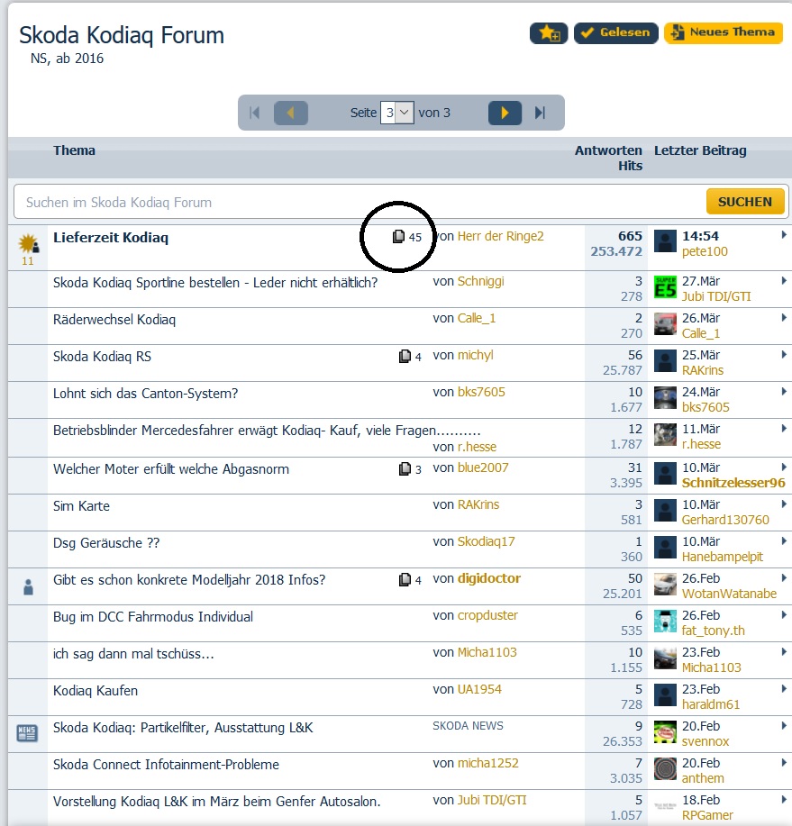Open pages icon for Welcher Moter erfüllt thread
The image size is (792, 826).
tap(405, 468)
